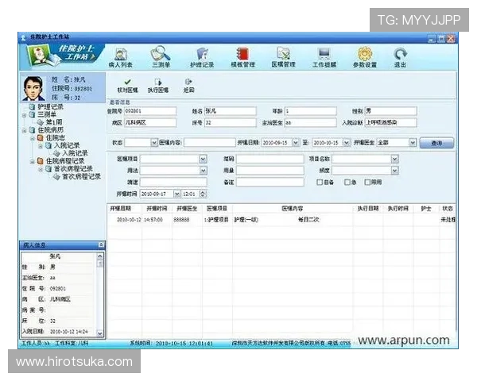Open the 频度 dropdown
The image size is (477, 381).
[394, 171]
